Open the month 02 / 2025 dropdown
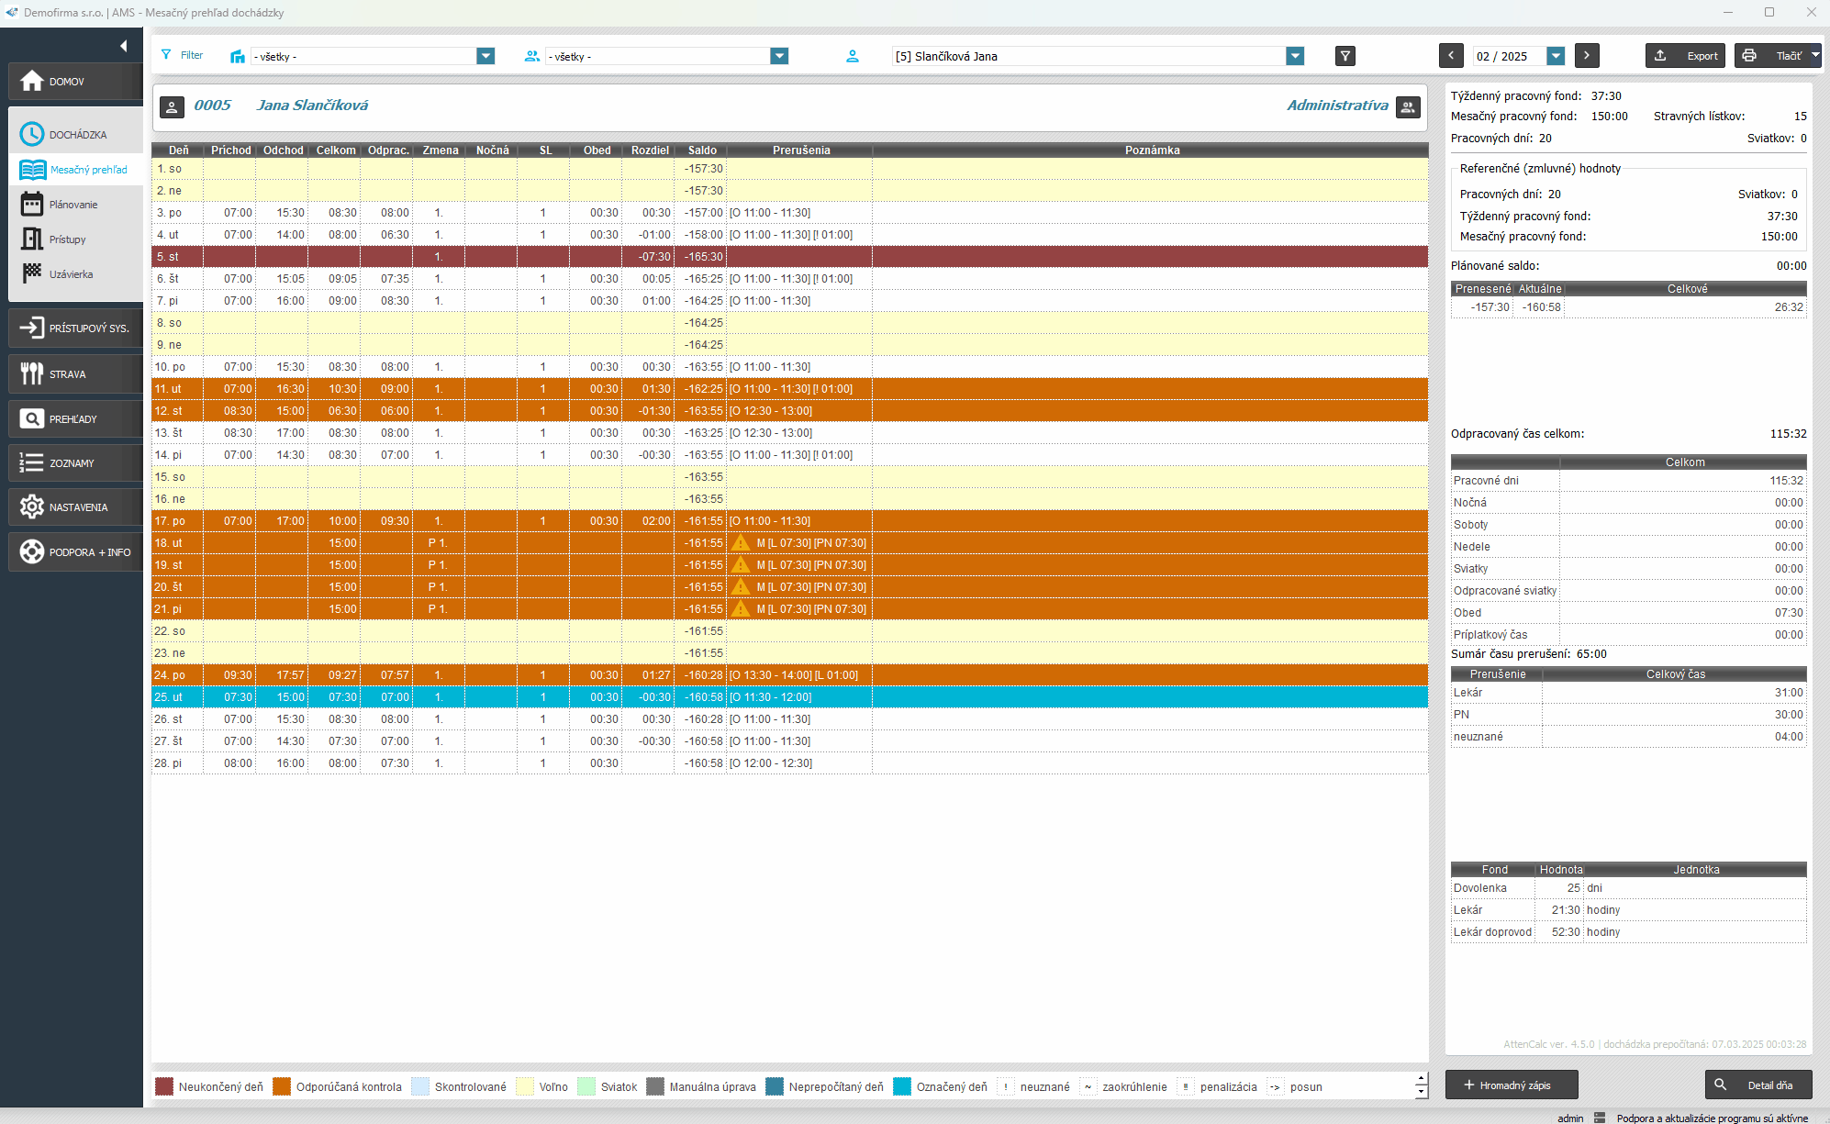 (x=1556, y=56)
